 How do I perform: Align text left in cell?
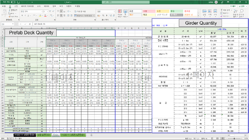pos(58,15)
